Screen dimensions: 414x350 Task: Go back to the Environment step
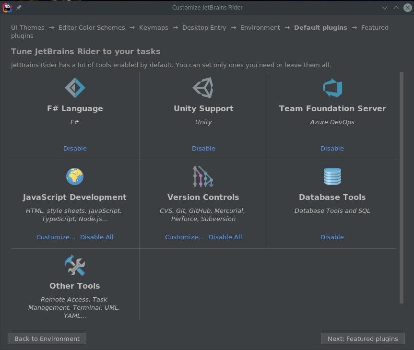47,338
